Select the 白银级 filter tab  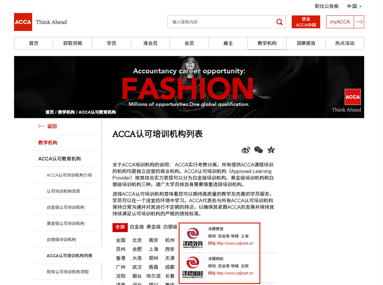[170, 227]
